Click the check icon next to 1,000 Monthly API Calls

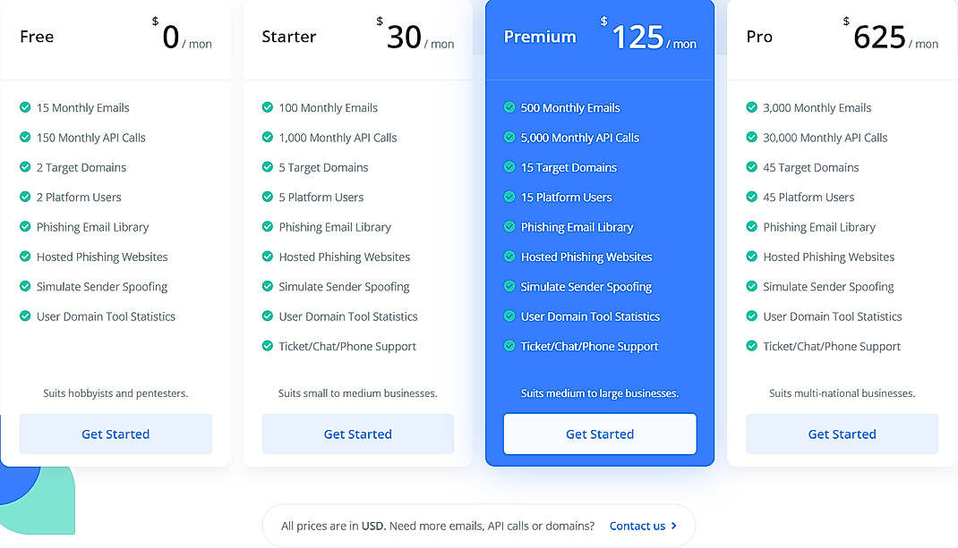point(267,137)
